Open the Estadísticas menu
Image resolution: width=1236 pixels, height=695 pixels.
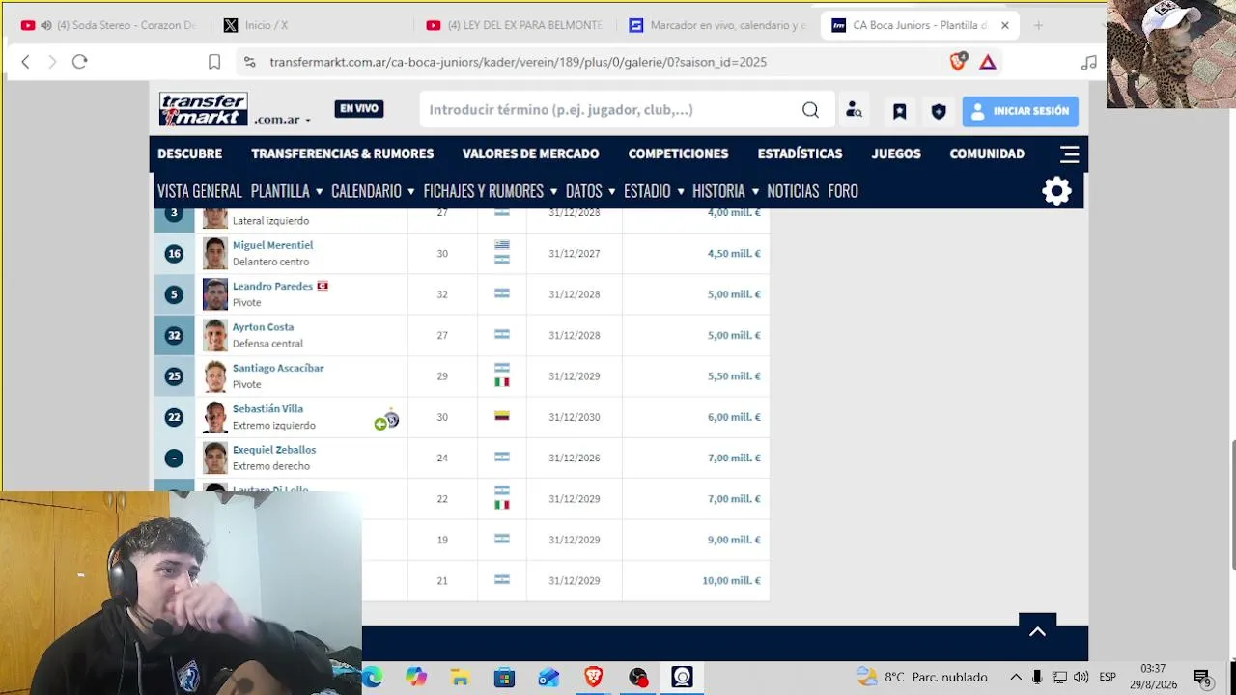pos(800,153)
